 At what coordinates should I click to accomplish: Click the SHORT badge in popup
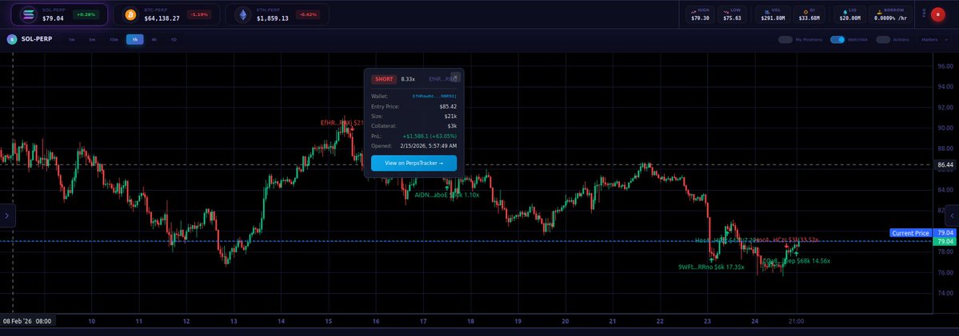[x=384, y=79]
